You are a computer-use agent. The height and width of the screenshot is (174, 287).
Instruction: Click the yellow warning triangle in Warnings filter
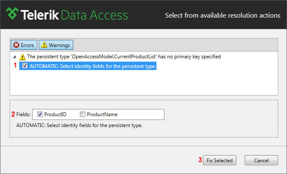point(44,45)
